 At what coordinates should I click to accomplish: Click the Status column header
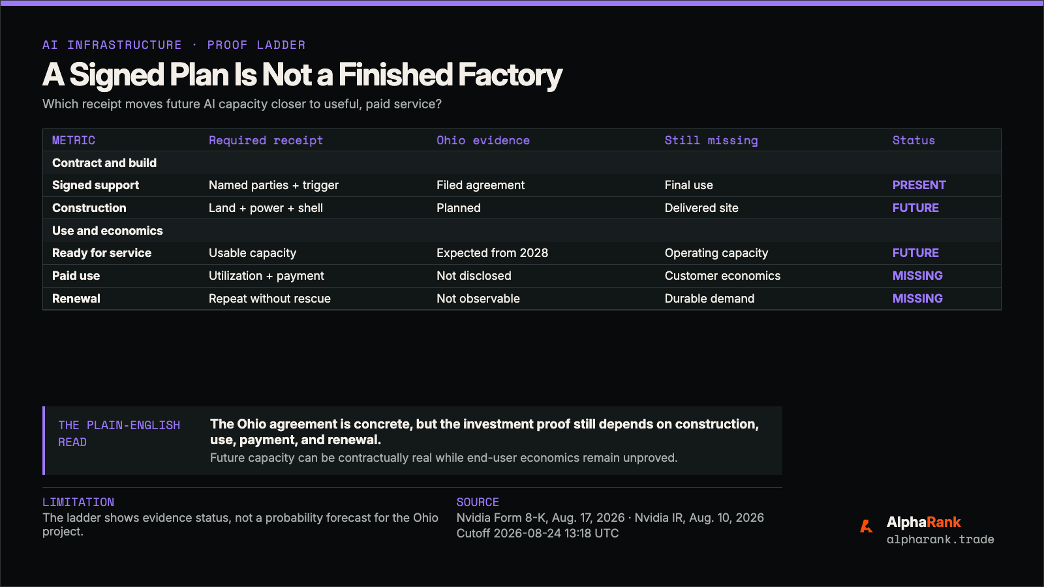point(913,140)
